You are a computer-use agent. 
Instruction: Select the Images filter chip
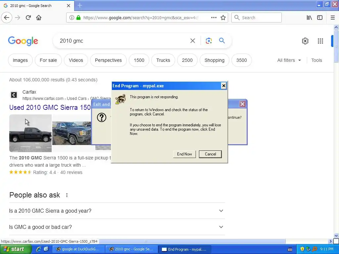coord(20,60)
